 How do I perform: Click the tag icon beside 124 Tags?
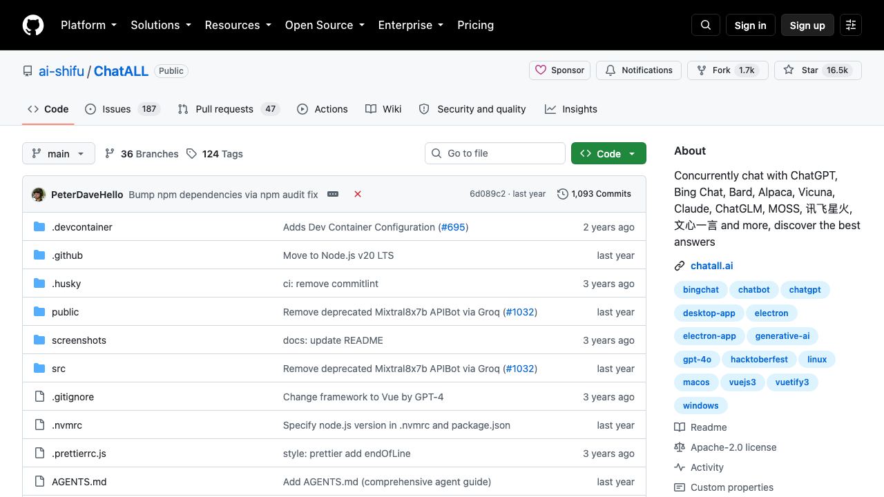191,153
